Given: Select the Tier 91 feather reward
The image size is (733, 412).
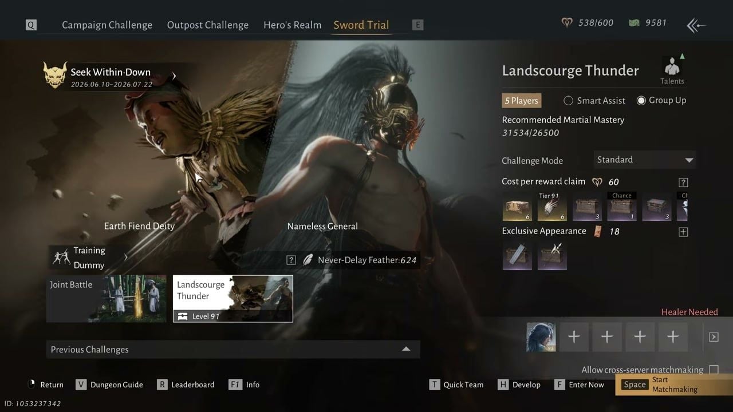Looking at the screenshot, I should [x=552, y=207].
